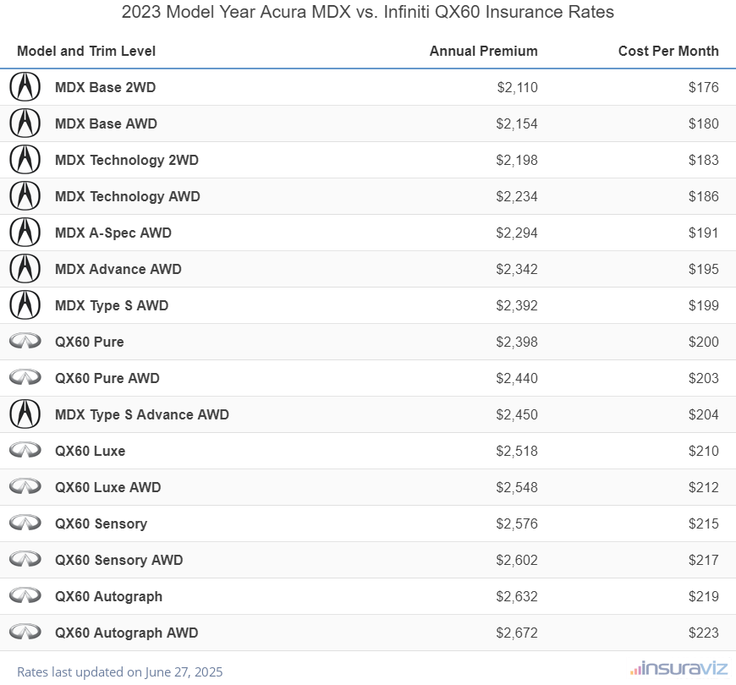
Task: Click Infiniti logo beside QX60 Autograph AWD
Action: click(25, 632)
